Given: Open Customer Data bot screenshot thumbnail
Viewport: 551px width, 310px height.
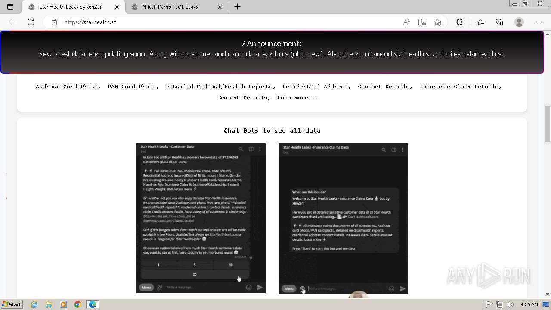Looking at the screenshot, I should 201,218.
